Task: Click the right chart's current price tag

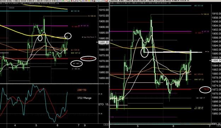Action: pos(216,60)
